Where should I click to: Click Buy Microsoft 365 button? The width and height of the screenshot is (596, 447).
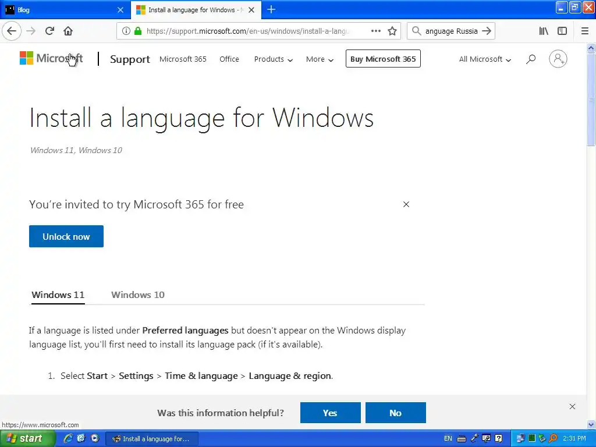click(383, 59)
